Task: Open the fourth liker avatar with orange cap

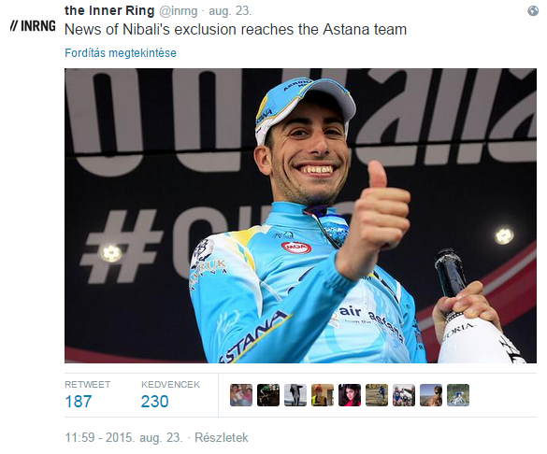Action: [323, 395]
